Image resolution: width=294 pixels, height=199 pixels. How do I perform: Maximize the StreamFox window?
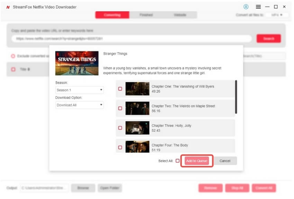click(x=276, y=7)
